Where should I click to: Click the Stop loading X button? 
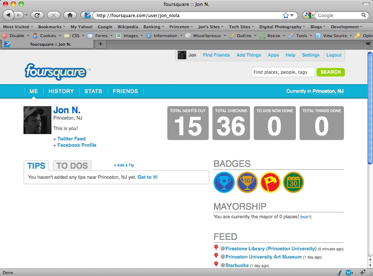tap(54, 15)
